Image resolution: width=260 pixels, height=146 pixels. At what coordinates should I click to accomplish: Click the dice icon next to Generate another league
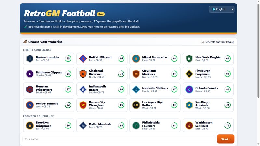tap(202, 42)
